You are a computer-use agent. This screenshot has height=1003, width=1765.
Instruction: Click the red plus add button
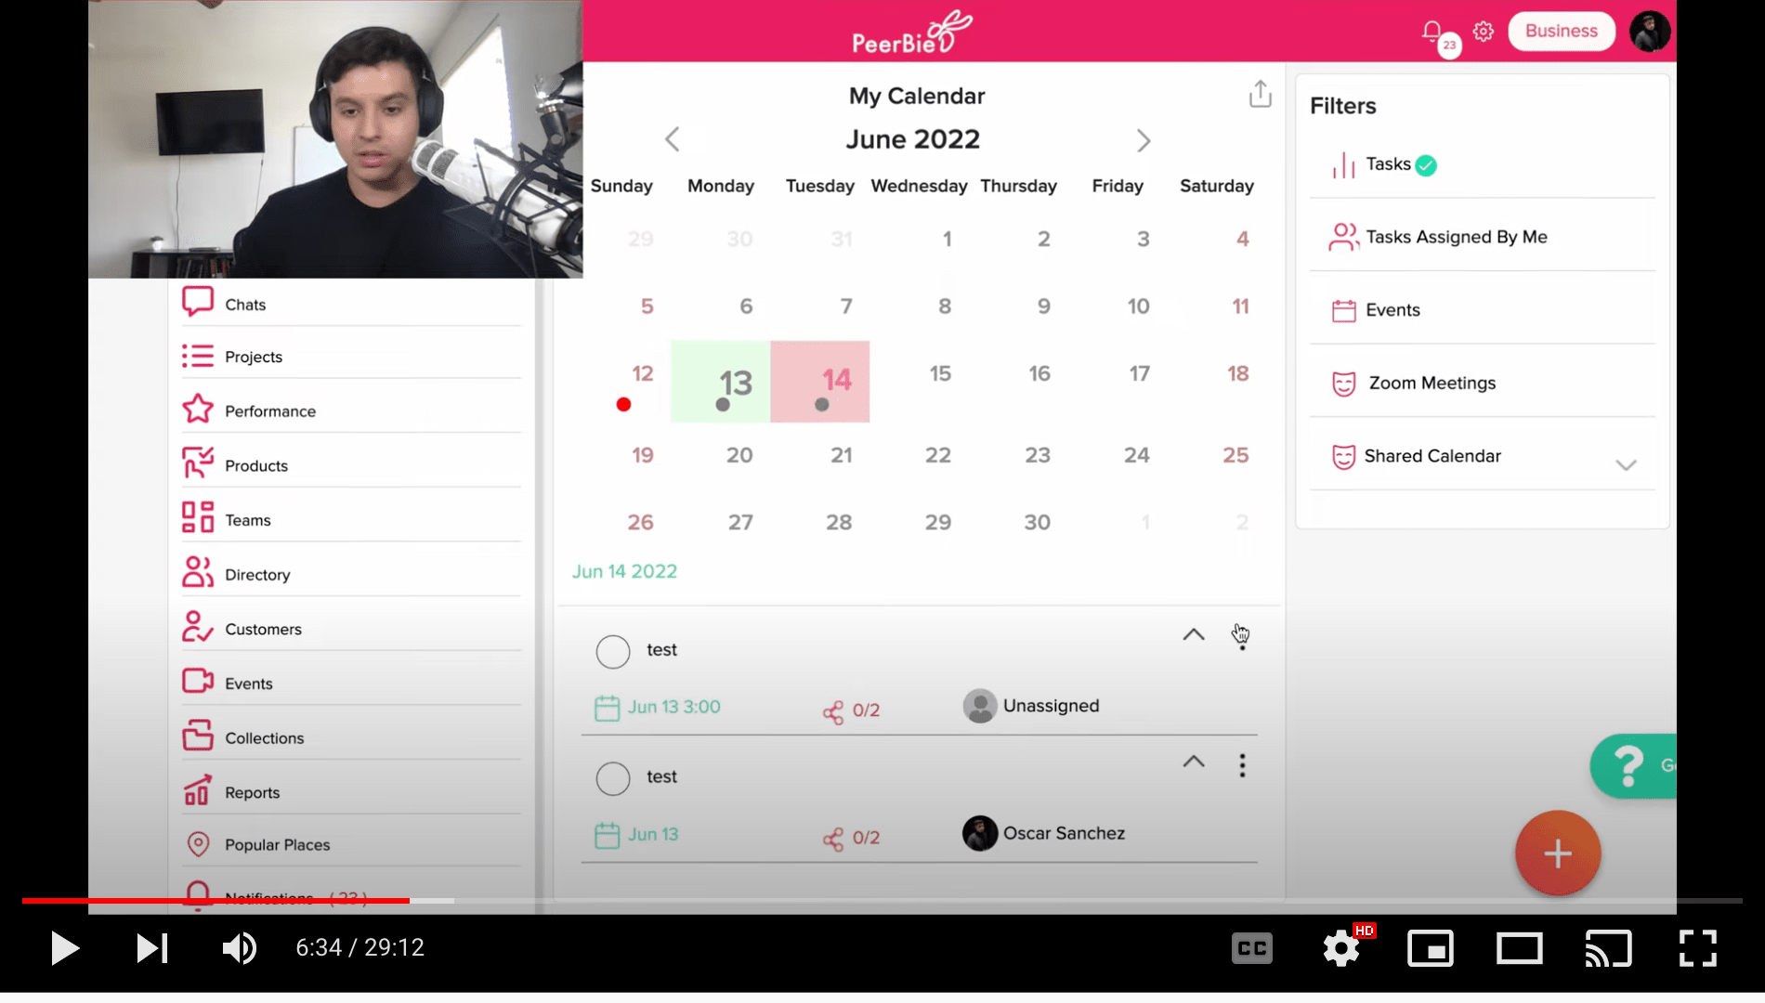coord(1558,853)
